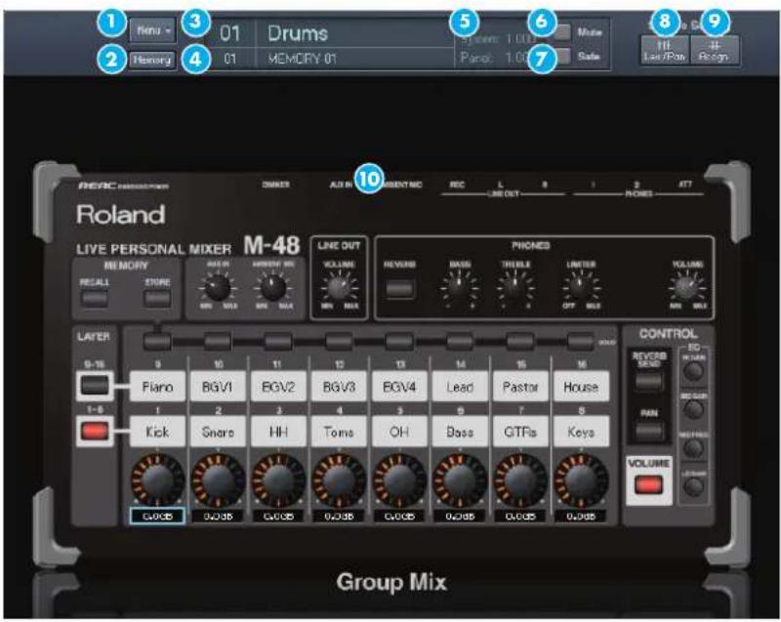This screenshot has height=622, width=781.
Task: Click the AUX IN knob
Action: (218, 287)
